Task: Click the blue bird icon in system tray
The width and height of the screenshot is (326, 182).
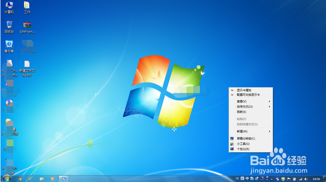Action: pos(277,179)
